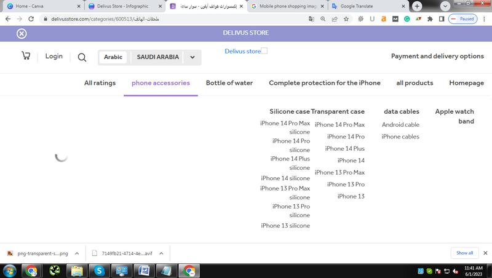
Task: Switch to the Google Translate tab
Action: click(368, 6)
